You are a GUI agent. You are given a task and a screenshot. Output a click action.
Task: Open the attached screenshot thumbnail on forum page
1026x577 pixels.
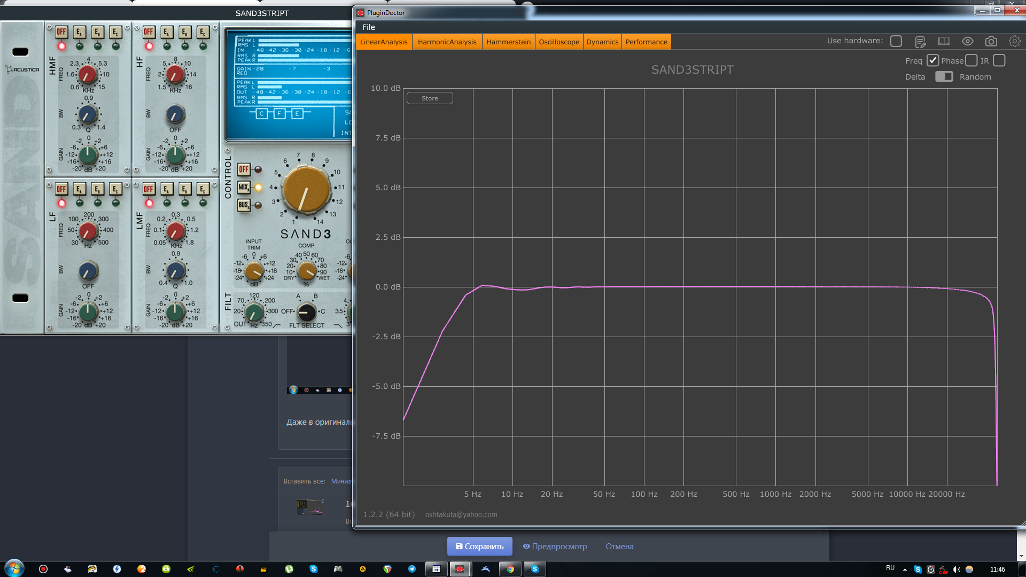[x=310, y=507]
